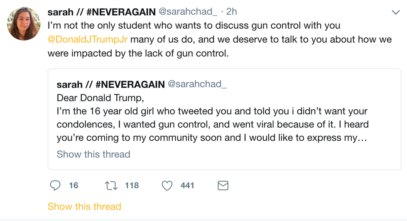The image size is (407, 221).
Task: Click the @sarahchad_ handle inside quoted tweet
Action: coord(197,84)
